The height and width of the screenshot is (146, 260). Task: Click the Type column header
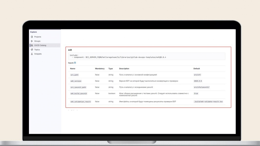click(111, 68)
